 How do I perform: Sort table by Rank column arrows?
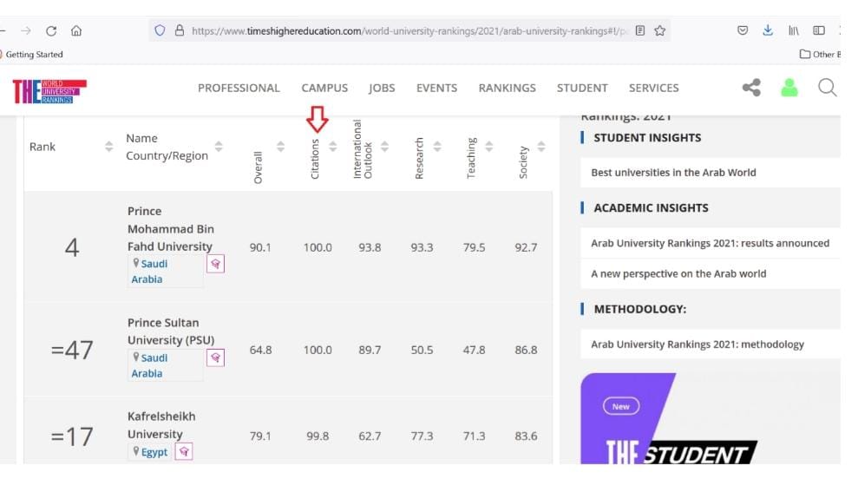click(x=108, y=147)
